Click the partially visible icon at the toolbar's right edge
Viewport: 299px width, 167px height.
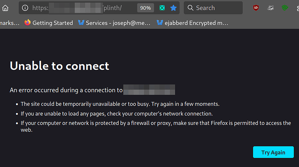click(298, 8)
